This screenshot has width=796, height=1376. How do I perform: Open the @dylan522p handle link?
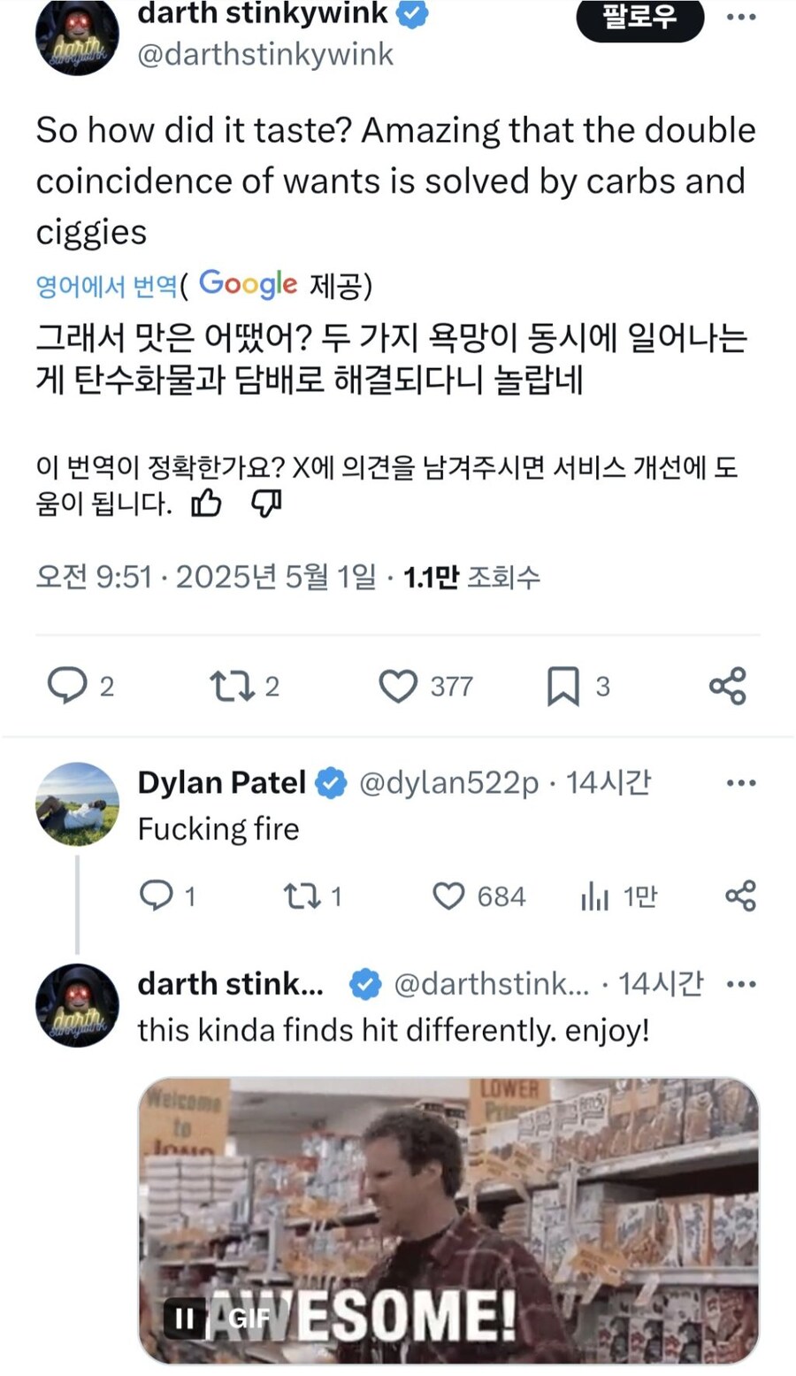click(x=448, y=783)
